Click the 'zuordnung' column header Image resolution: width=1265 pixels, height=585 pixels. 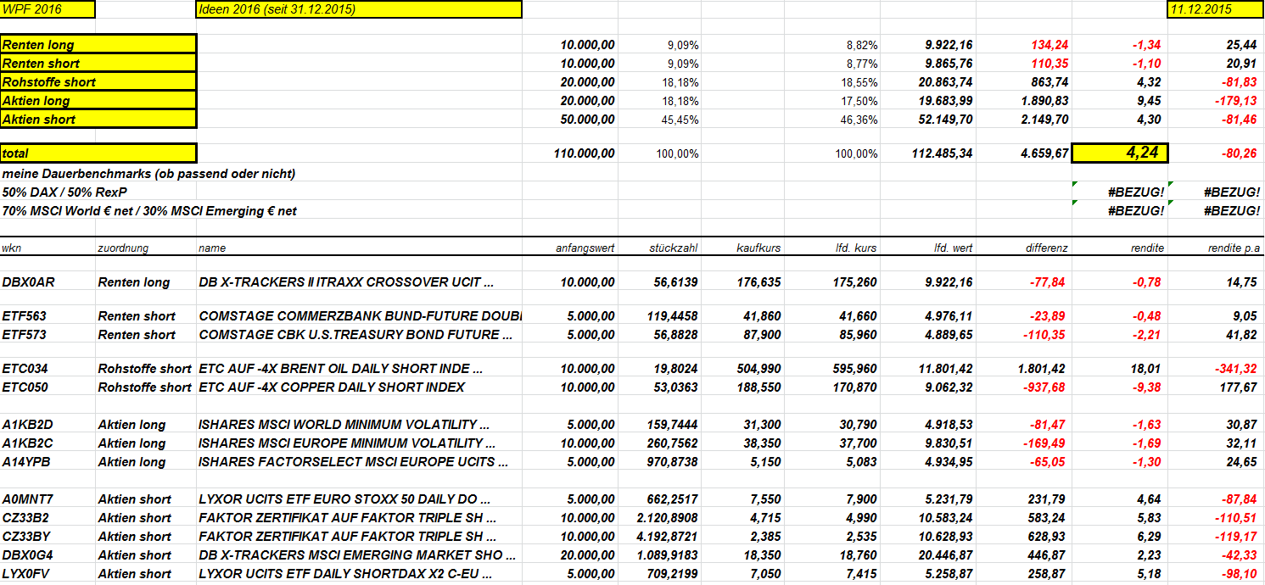click(123, 248)
